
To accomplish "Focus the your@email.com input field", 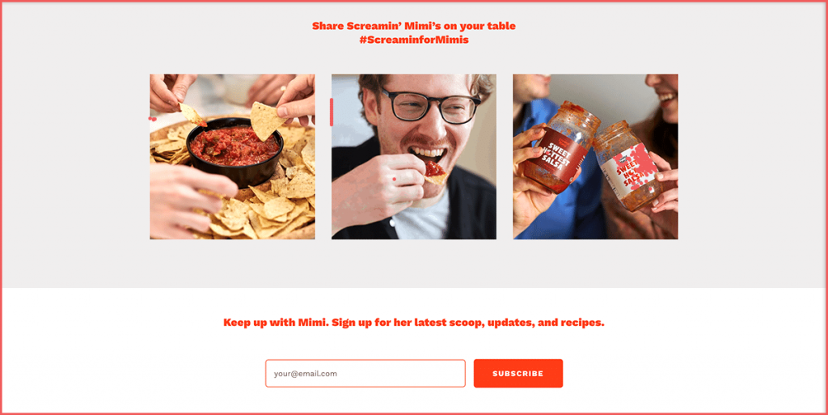I will (x=365, y=373).
